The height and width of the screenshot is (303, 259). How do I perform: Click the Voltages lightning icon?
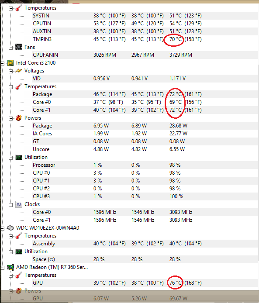click(19, 71)
